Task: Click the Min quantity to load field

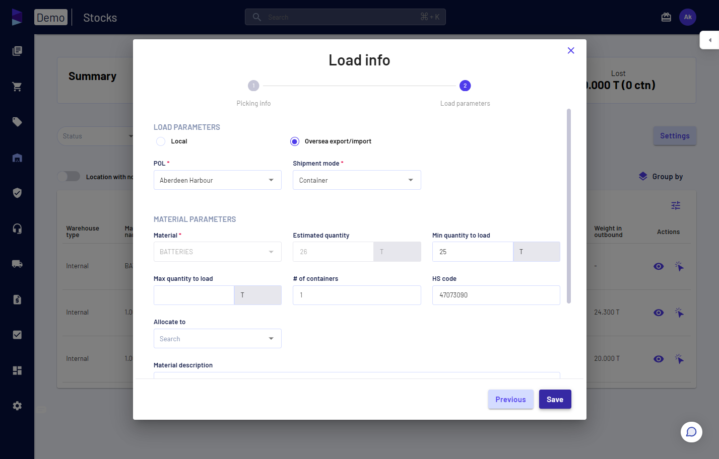Action: coord(473,252)
